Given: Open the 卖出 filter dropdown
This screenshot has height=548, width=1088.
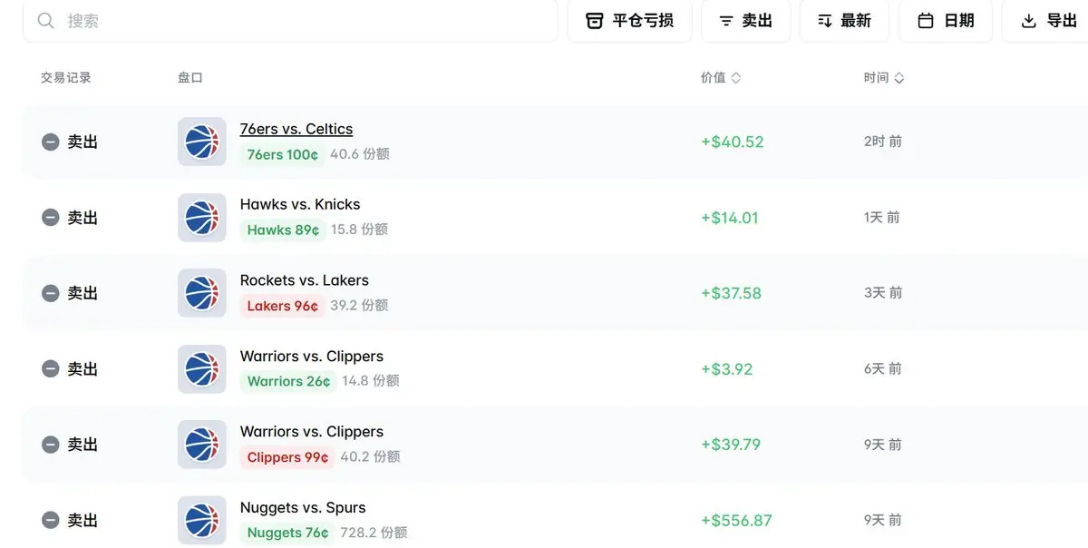Looking at the screenshot, I should [745, 21].
